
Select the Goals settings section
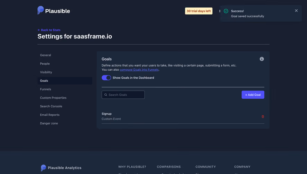click(65, 81)
